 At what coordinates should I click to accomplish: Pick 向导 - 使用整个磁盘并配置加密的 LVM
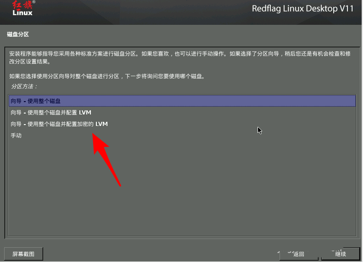(182, 124)
